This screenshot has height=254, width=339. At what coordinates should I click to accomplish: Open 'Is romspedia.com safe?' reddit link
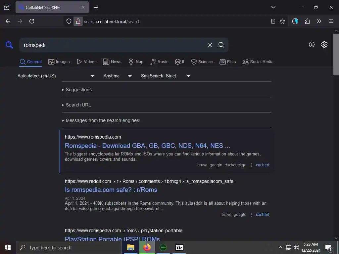[x=111, y=190]
